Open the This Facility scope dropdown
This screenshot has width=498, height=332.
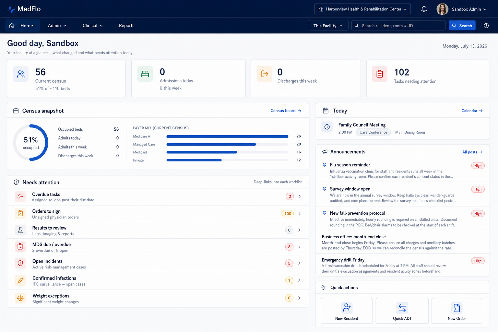(328, 26)
